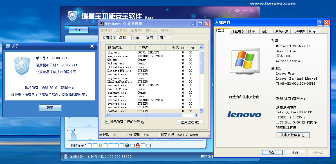336x164 pixels.
Task: Switch to the 用户 tab
Action: tap(164, 38)
